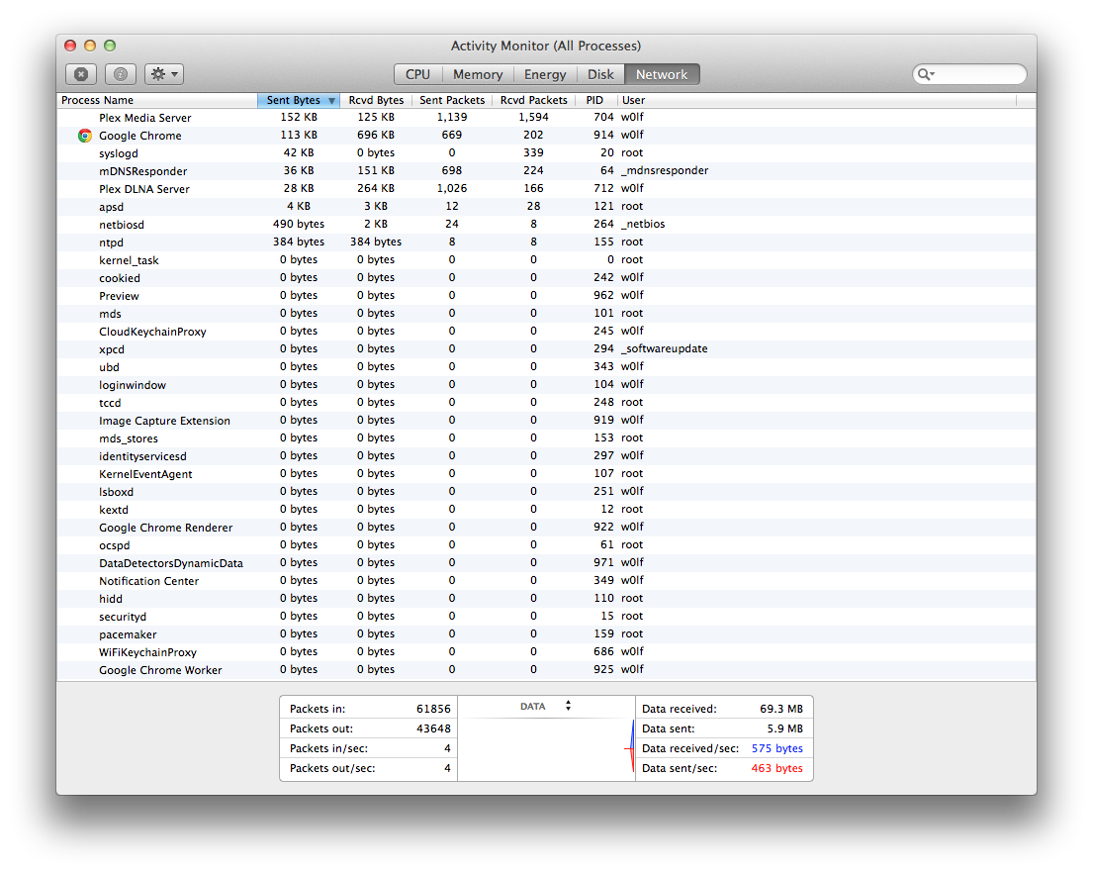Select the KernelEventAgent process

[546, 473]
